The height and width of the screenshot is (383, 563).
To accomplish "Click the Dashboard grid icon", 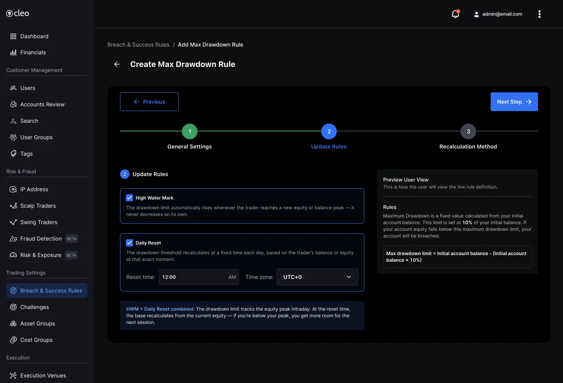I will 13,36.
